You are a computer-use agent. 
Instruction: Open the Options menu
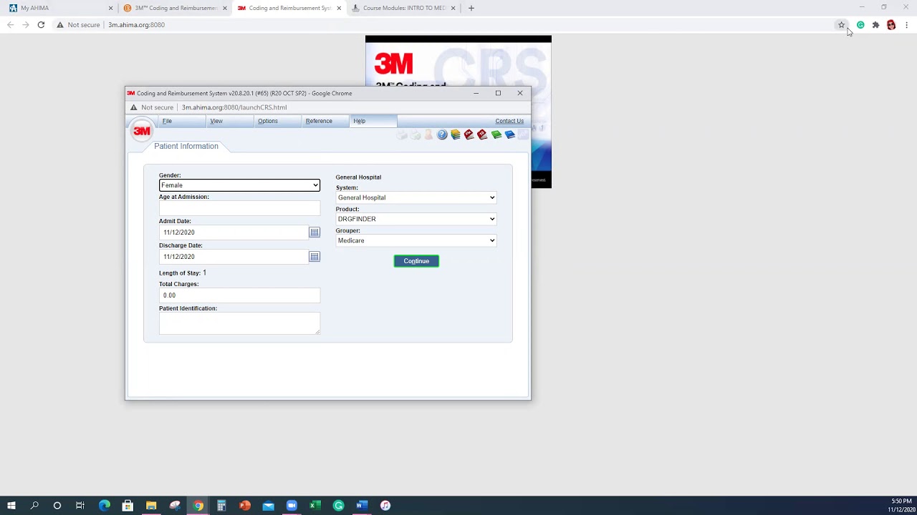pyautogui.click(x=268, y=121)
